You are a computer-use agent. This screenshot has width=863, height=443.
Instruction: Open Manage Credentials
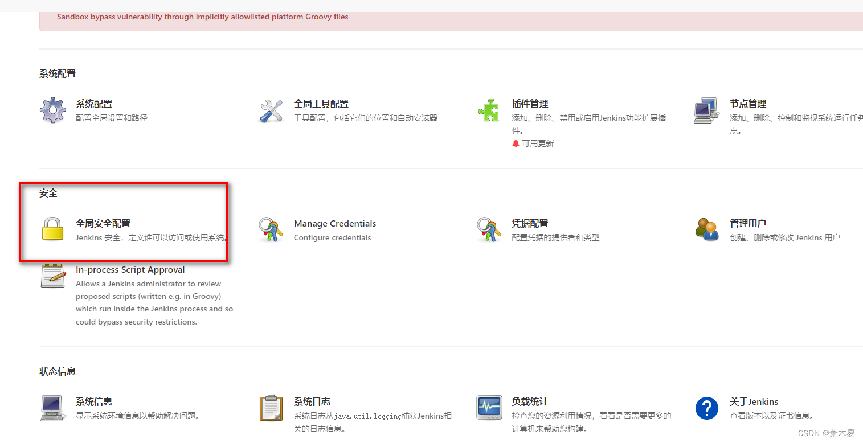pos(335,223)
